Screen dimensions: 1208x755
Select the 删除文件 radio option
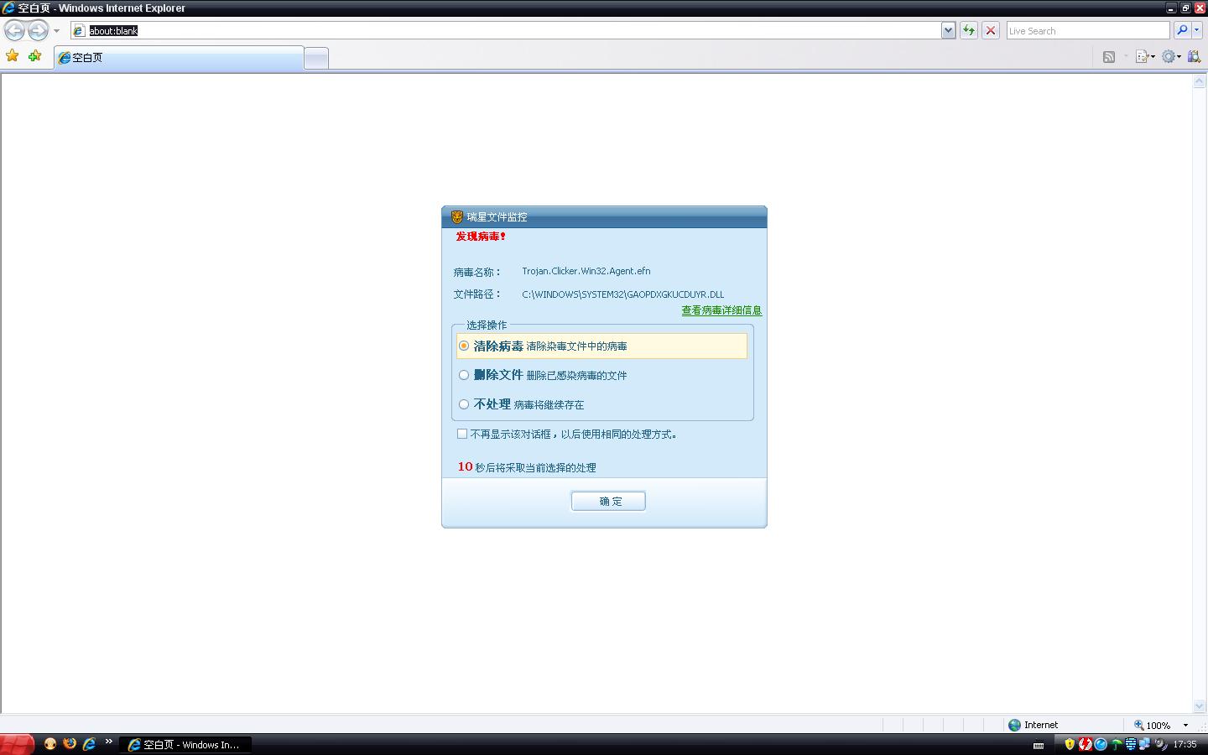pos(464,375)
